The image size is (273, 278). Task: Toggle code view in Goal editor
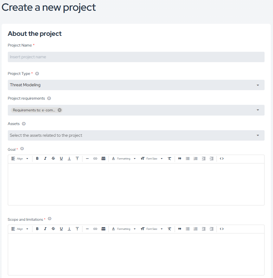[x=222, y=159]
